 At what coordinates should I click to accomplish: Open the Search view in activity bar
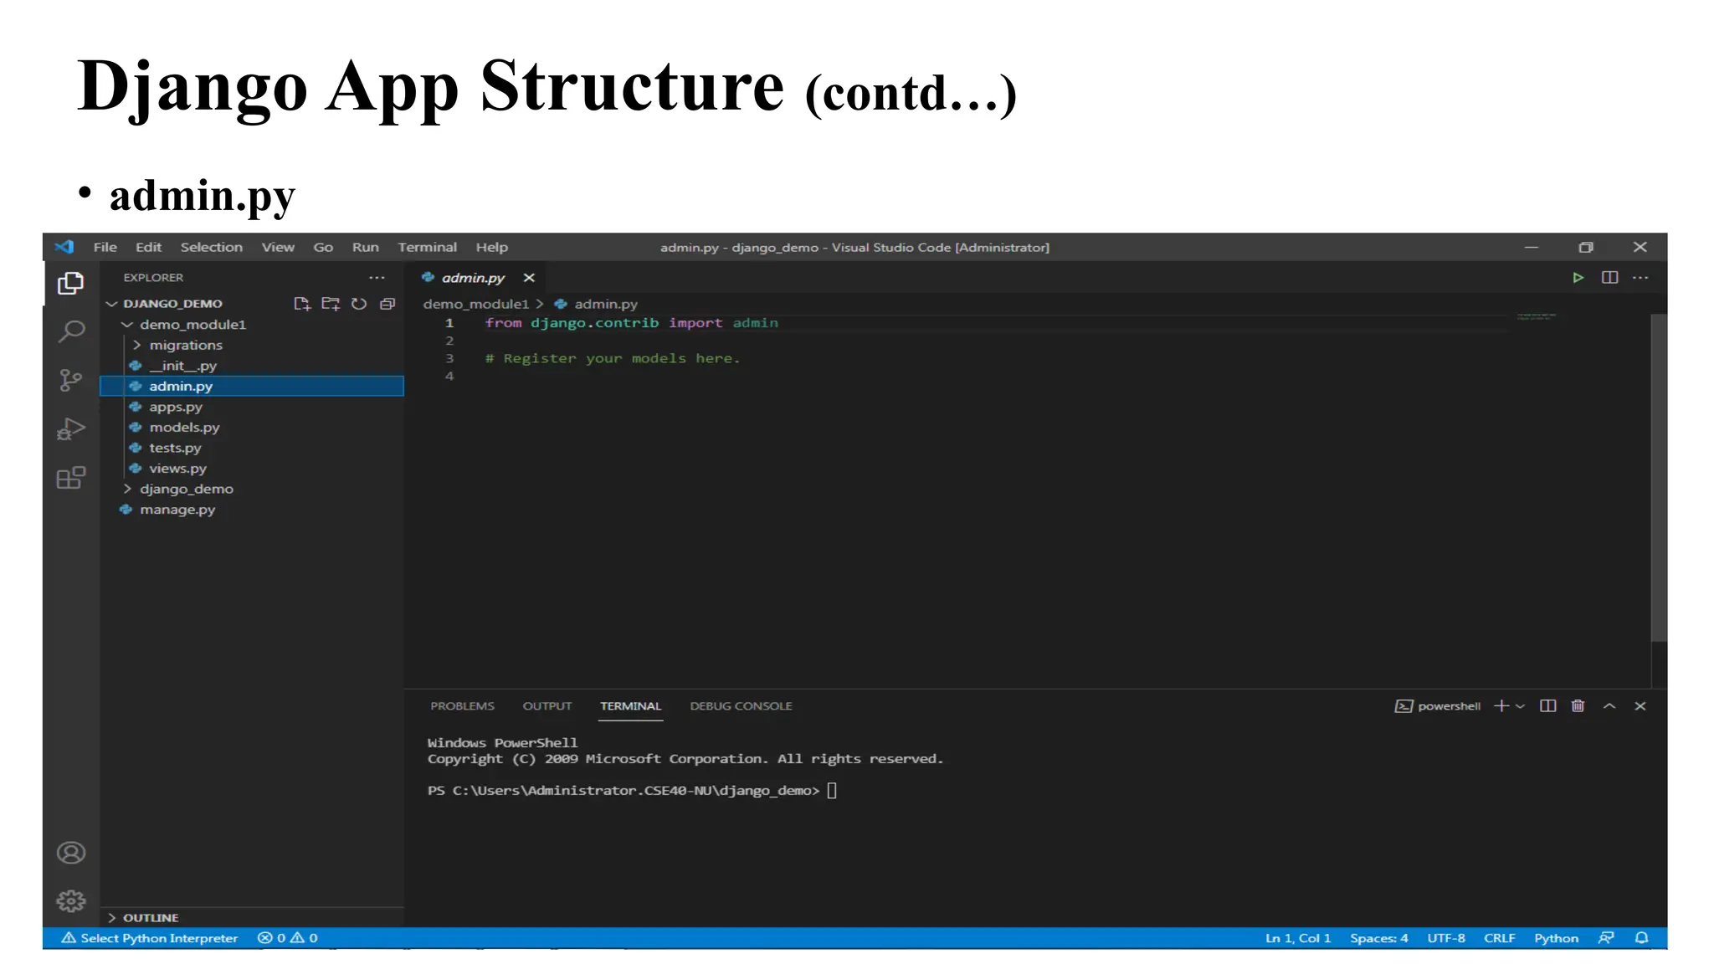(71, 332)
